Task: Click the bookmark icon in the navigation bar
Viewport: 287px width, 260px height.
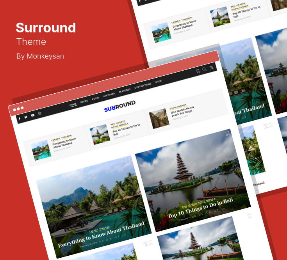Action: 198,71
